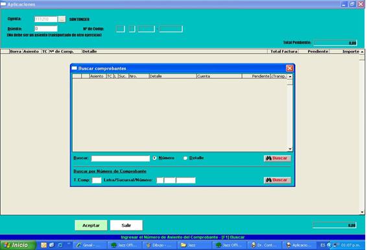
Task: Click the down arrow of the Aplicaciones grid scrollbar
Action: [x=362, y=212]
